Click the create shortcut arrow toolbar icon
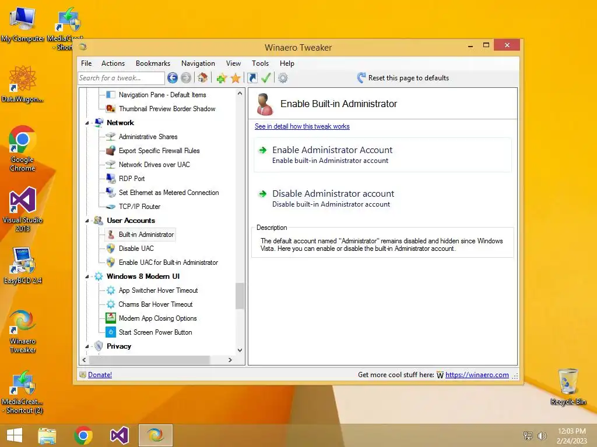Screen dimensions: 597x447 coord(252,78)
